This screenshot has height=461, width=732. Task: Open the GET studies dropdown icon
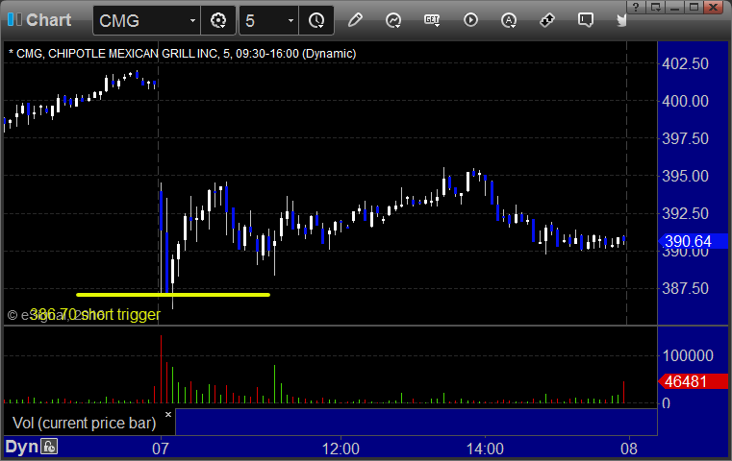click(432, 20)
